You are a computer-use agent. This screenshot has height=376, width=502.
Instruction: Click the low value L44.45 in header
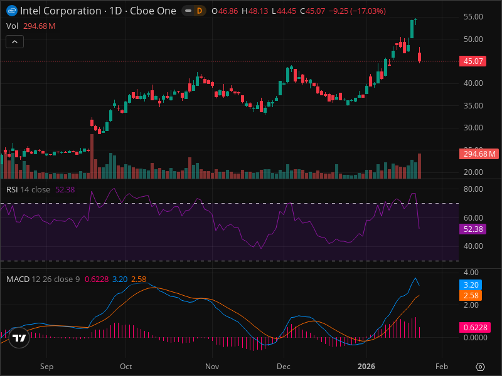click(x=284, y=11)
